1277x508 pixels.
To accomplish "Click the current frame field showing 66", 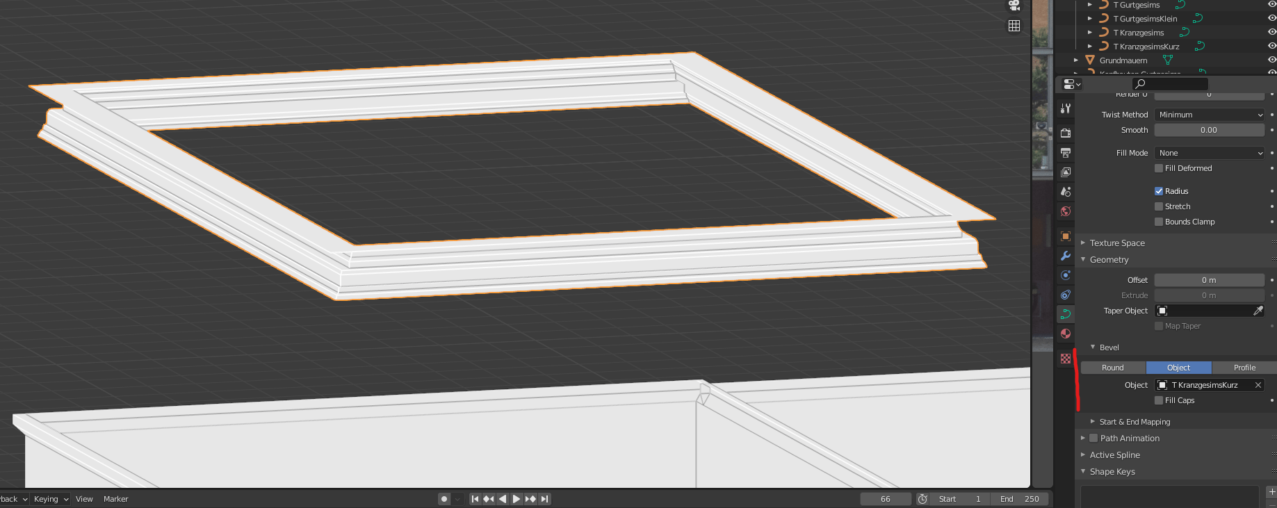I will [886, 499].
